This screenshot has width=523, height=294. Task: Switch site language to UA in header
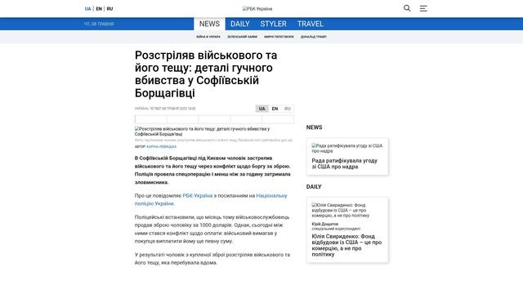87,9
